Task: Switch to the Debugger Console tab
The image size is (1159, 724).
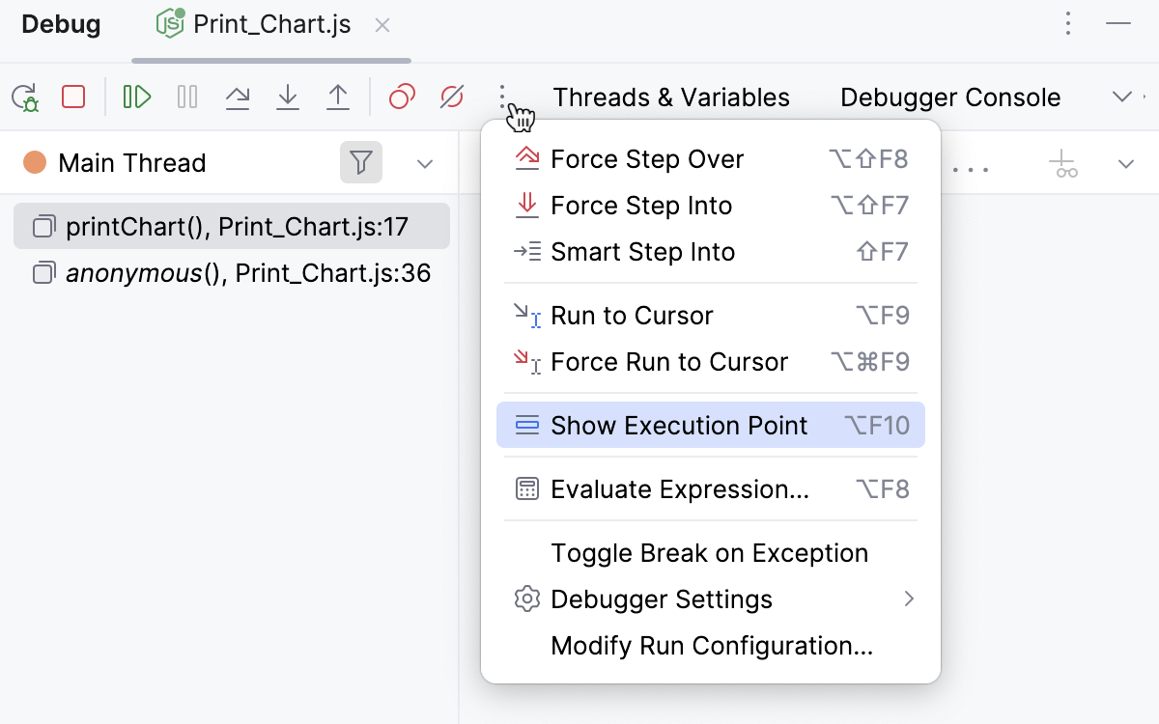Action: (x=949, y=97)
